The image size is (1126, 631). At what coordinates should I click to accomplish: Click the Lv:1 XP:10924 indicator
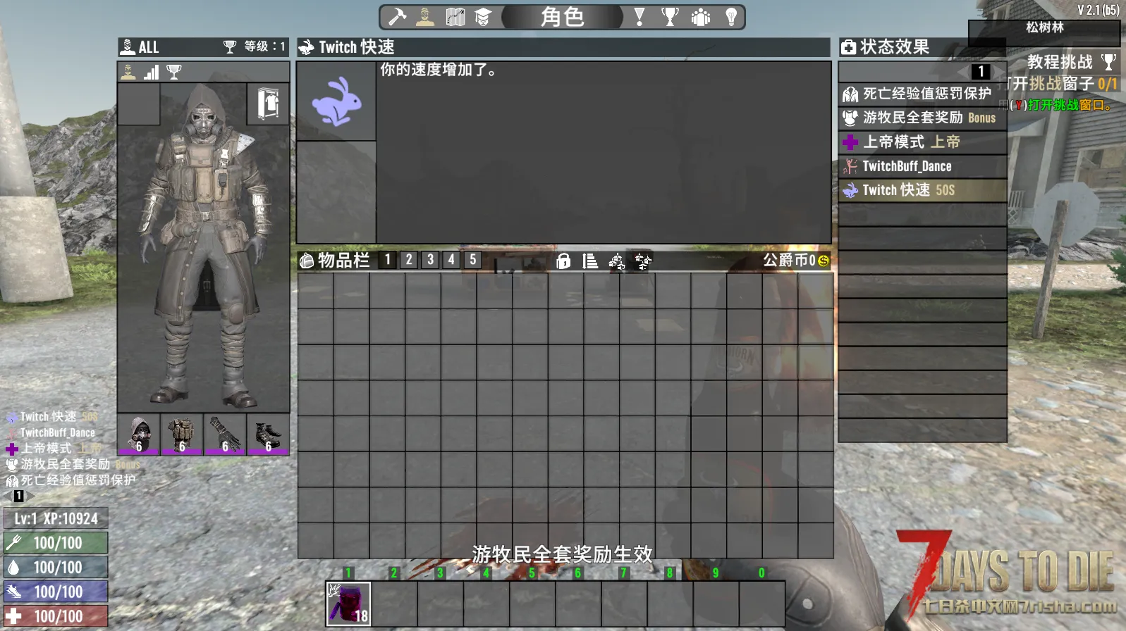click(x=56, y=518)
